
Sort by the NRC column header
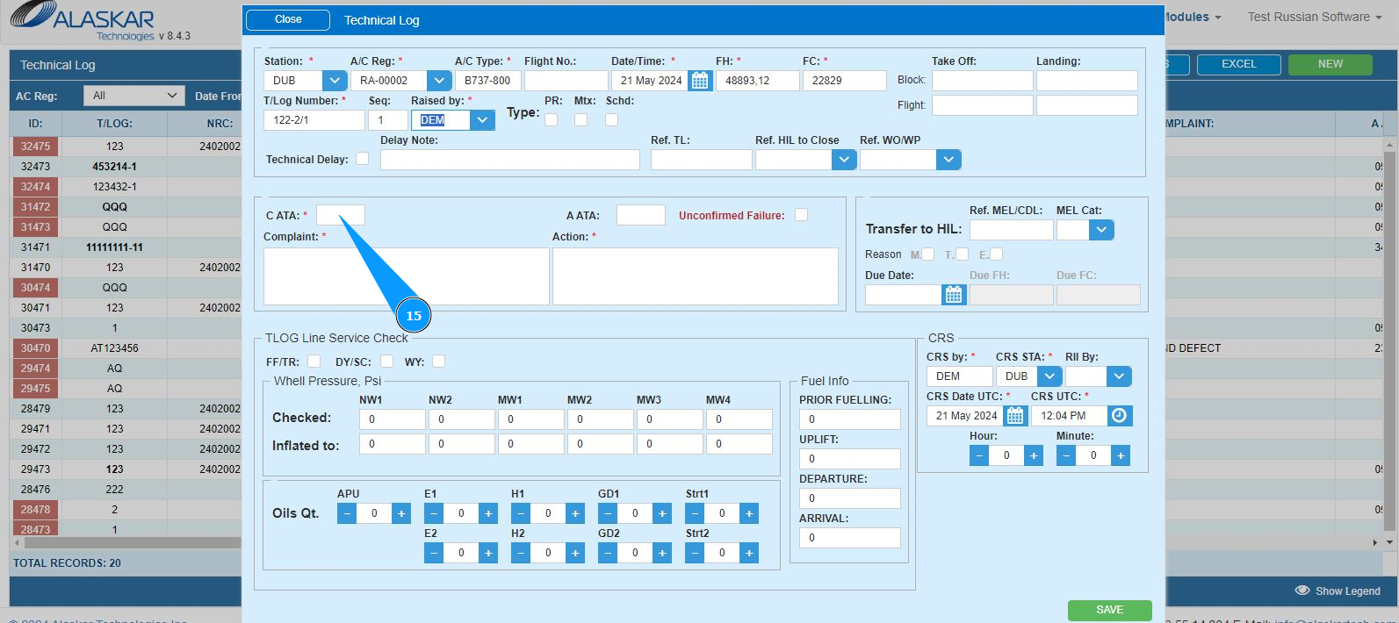click(x=220, y=124)
